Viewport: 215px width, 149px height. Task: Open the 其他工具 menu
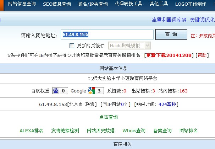(x=159, y=4)
